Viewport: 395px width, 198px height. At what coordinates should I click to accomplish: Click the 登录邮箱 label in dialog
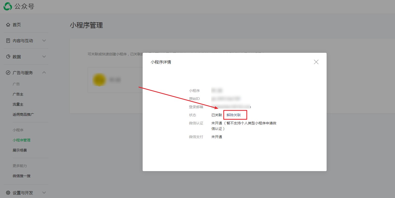point(196,107)
